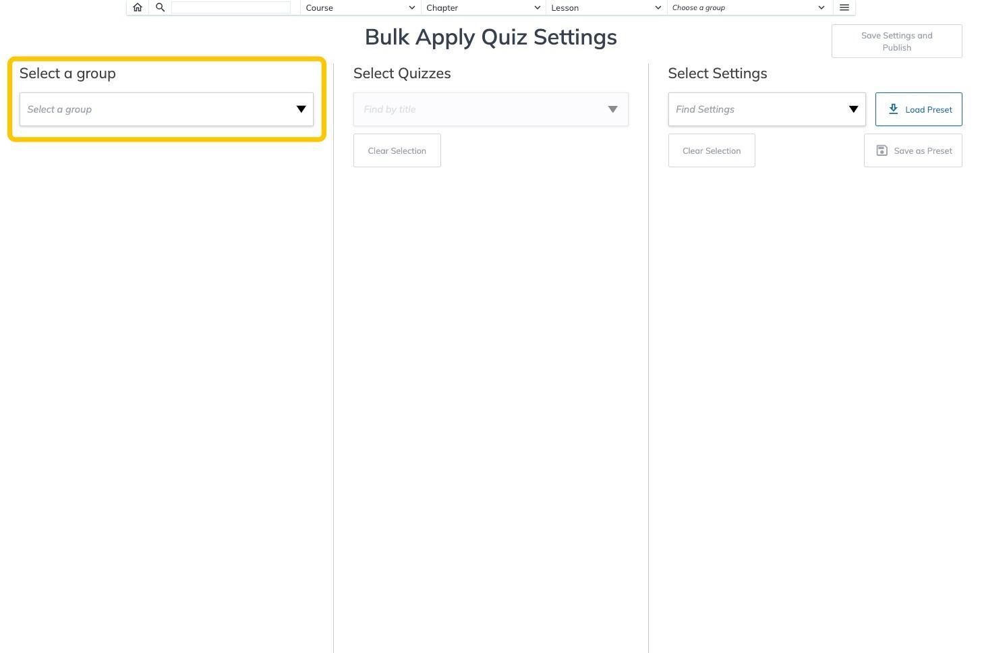Click the Select a group dropdown arrow
This screenshot has height=653, width=982.
pyautogui.click(x=301, y=109)
